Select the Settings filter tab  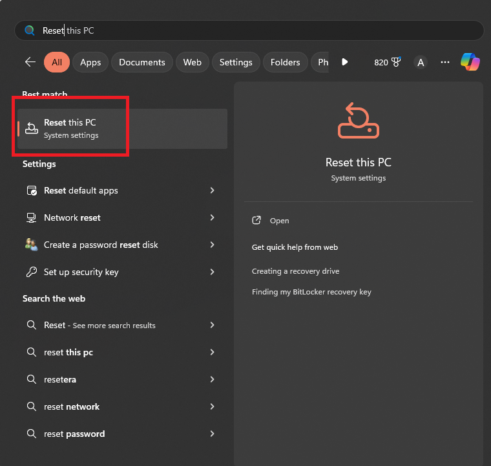pos(236,62)
